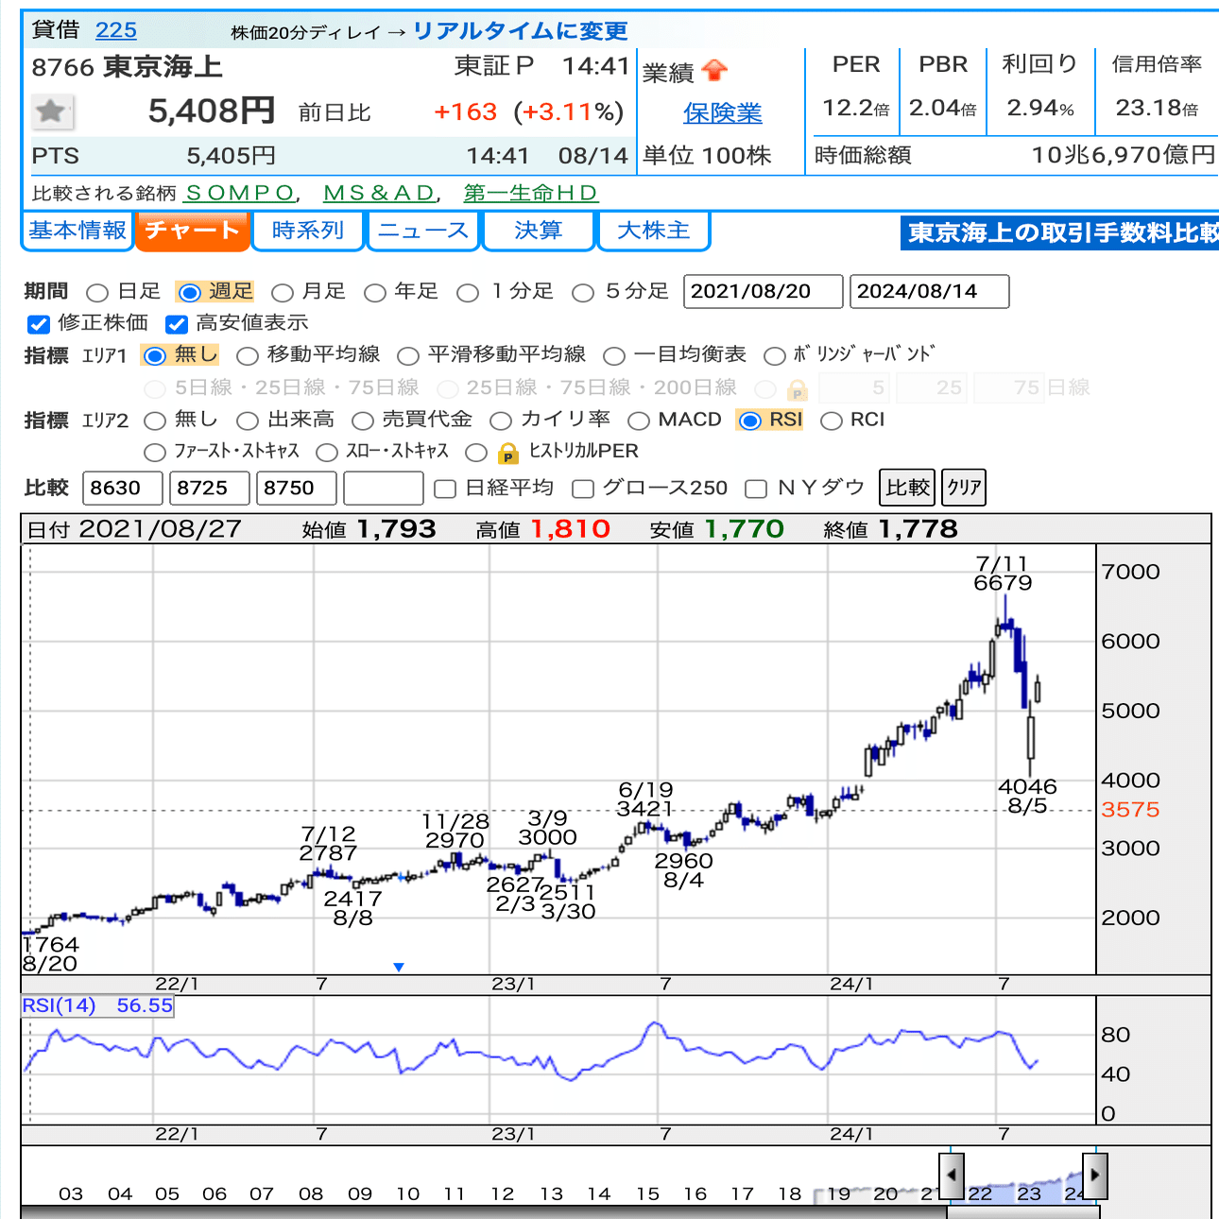Image resolution: width=1219 pixels, height=1219 pixels.
Task: Click the comparison code field 8750
Action: pyautogui.click(x=297, y=489)
